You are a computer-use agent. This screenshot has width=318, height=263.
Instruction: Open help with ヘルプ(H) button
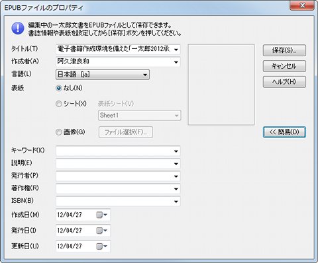[284, 82]
